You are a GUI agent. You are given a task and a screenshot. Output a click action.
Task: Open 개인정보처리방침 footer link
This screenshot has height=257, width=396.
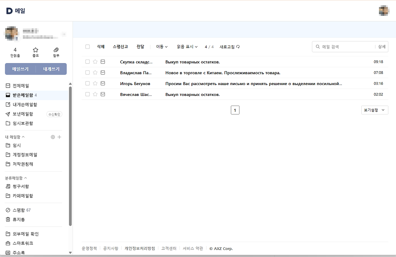[140, 248]
